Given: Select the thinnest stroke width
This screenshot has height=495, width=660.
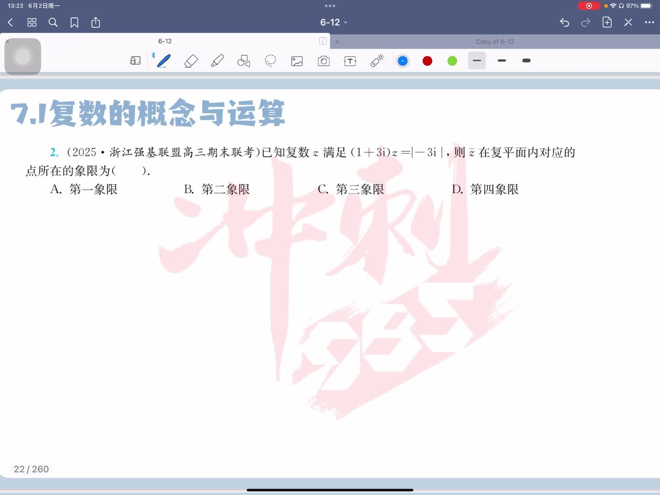Looking at the screenshot, I should click(477, 60).
